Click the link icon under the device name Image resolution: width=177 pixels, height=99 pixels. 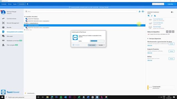tap(152, 16)
